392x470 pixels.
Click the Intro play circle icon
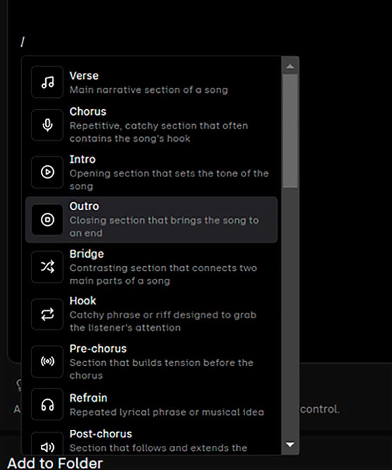pos(47,172)
